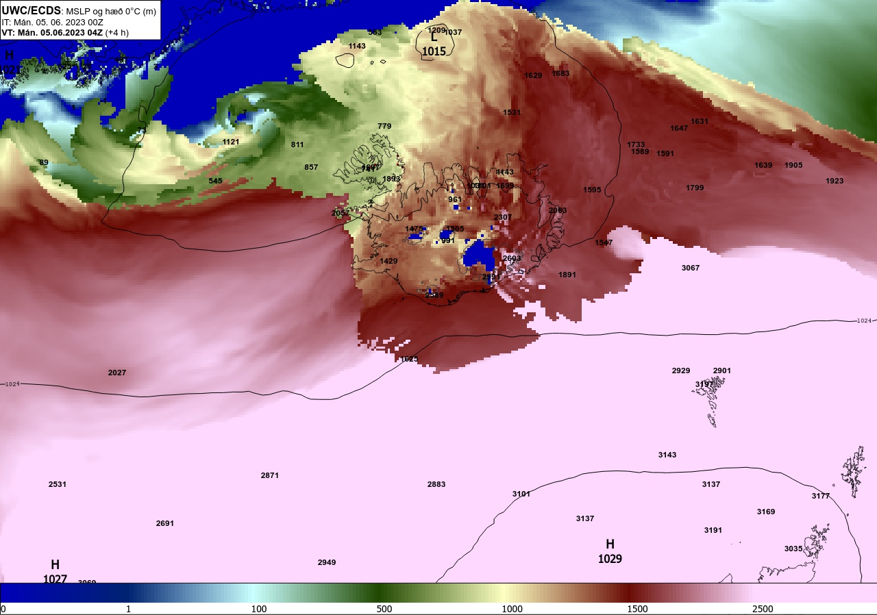The image size is (877, 615).
Task: Click the UWC/ECDS title text
Action: [x=32, y=10]
